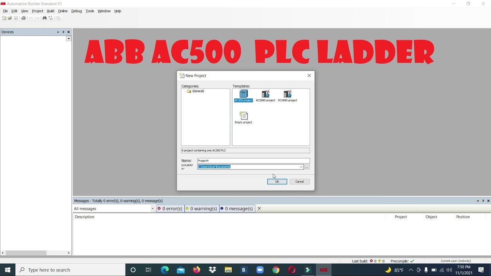
Task: Click the Devices scrollbar right arrow
Action: (x=69, y=253)
